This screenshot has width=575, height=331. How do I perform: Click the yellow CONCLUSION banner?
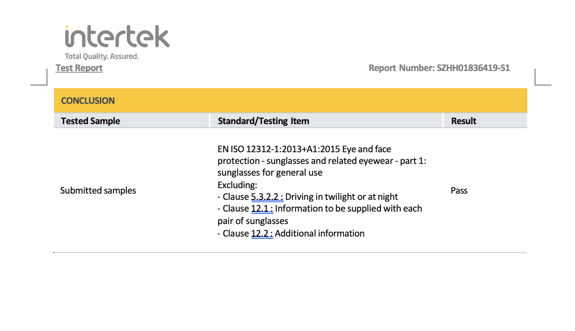(290, 101)
